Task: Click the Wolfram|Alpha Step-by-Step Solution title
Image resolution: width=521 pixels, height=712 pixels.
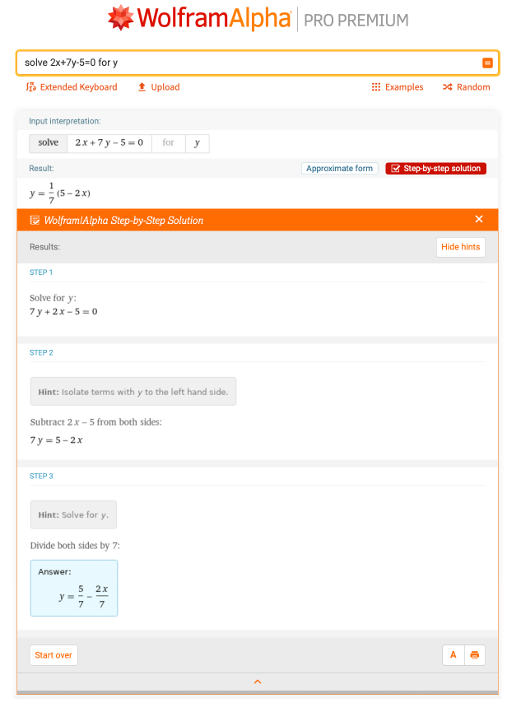Action: click(x=123, y=221)
